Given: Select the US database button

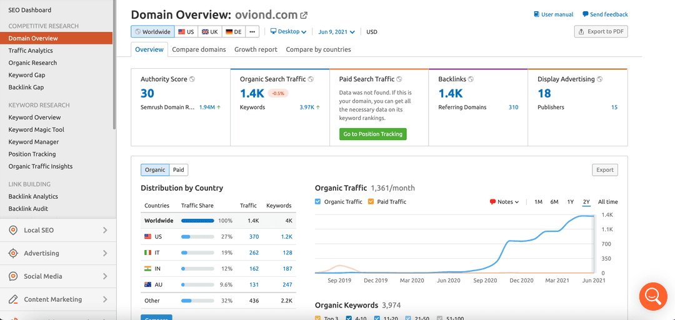Looking at the screenshot, I should pos(186,31).
